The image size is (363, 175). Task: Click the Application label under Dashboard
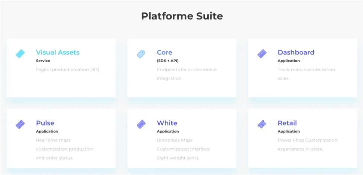(x=289, y=61)
